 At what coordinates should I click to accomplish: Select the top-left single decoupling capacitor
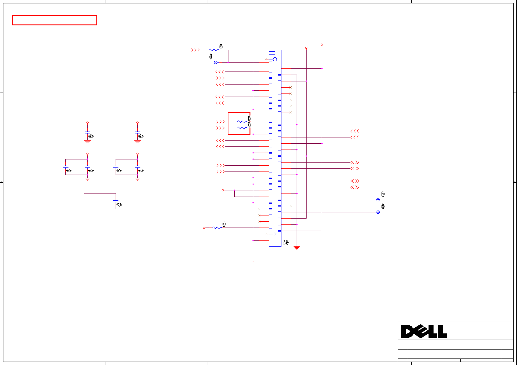[87, 133]
